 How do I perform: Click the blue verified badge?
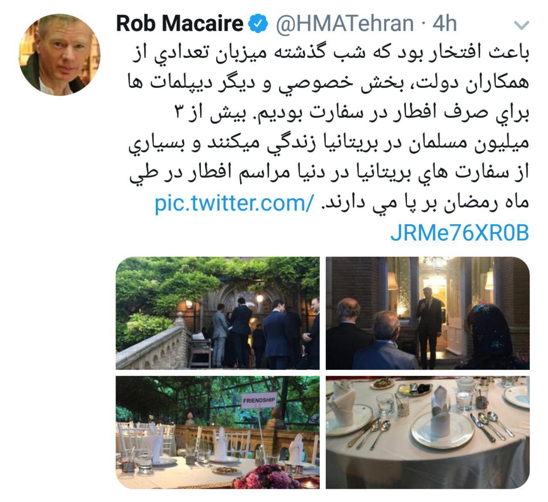pyautogui.click(x=259, y=24)
